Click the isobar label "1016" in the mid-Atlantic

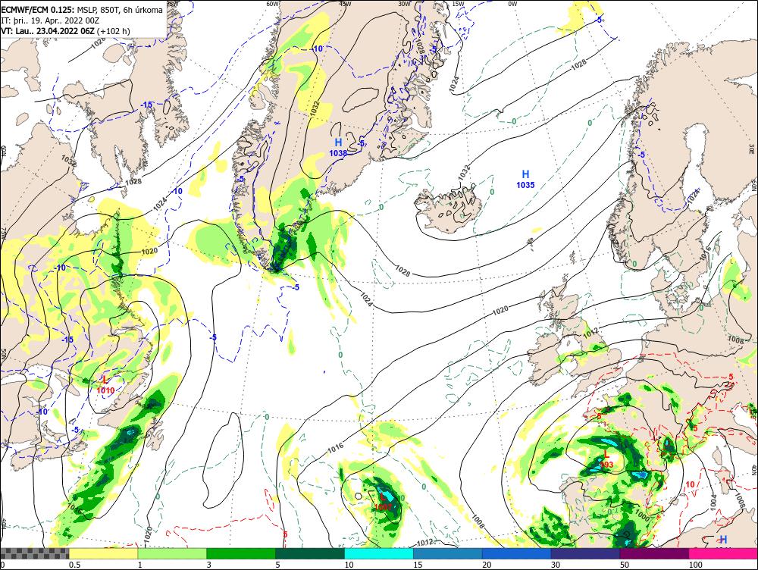[x=336, y=449]
